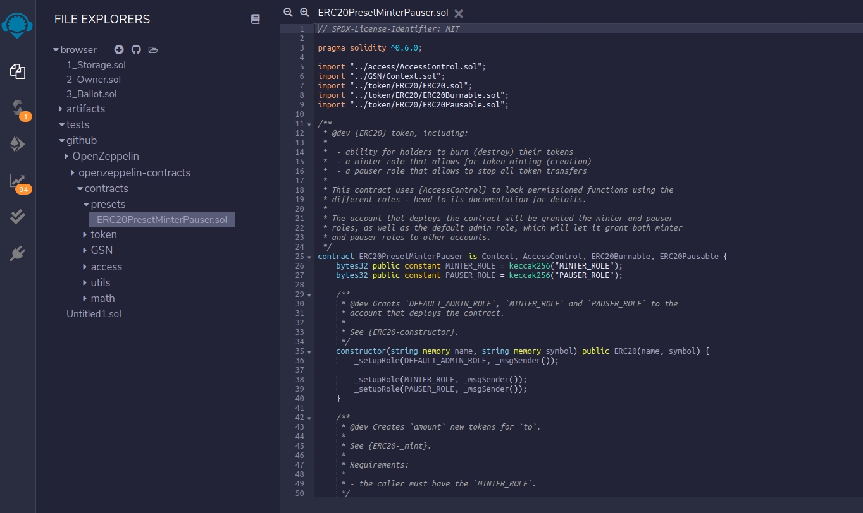Zoom in the editor font

[x=304, y=12]
